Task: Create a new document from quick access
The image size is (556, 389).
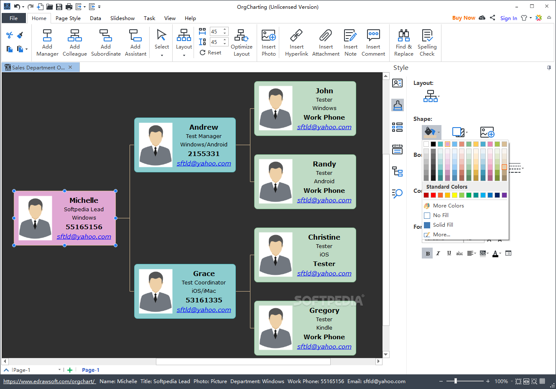Action: [x=40, y=7]
